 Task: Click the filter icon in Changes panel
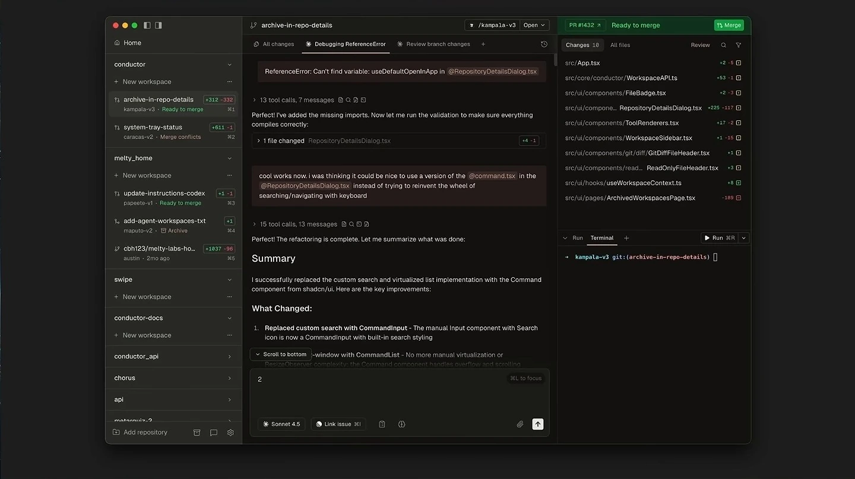(x=739, y=45)
